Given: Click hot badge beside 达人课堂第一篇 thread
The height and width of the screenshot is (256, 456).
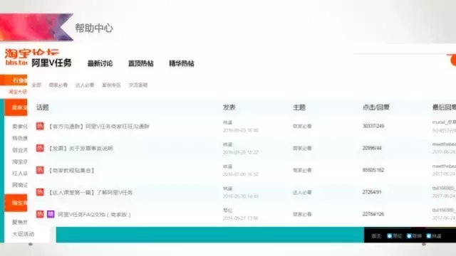Looking at the screenshot, I should pyautogui.click(x=40, y=192).
